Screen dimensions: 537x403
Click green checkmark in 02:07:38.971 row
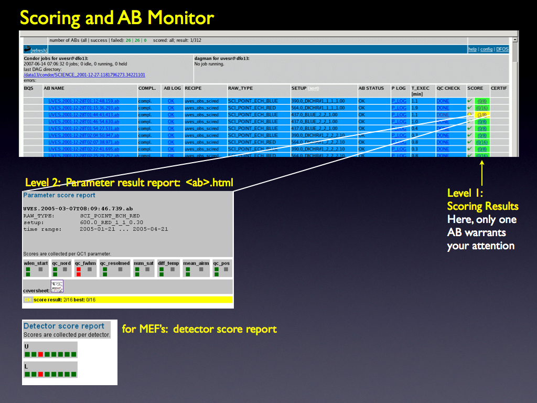click(x=469, y=142)
